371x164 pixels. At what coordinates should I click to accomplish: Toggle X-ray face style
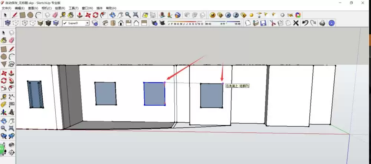click(x=8, y=23)
